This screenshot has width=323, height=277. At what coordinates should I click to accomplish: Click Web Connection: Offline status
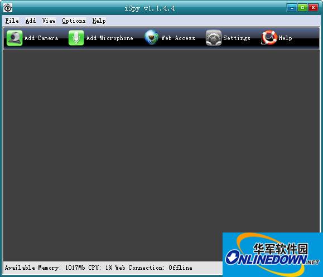point(153,268)
